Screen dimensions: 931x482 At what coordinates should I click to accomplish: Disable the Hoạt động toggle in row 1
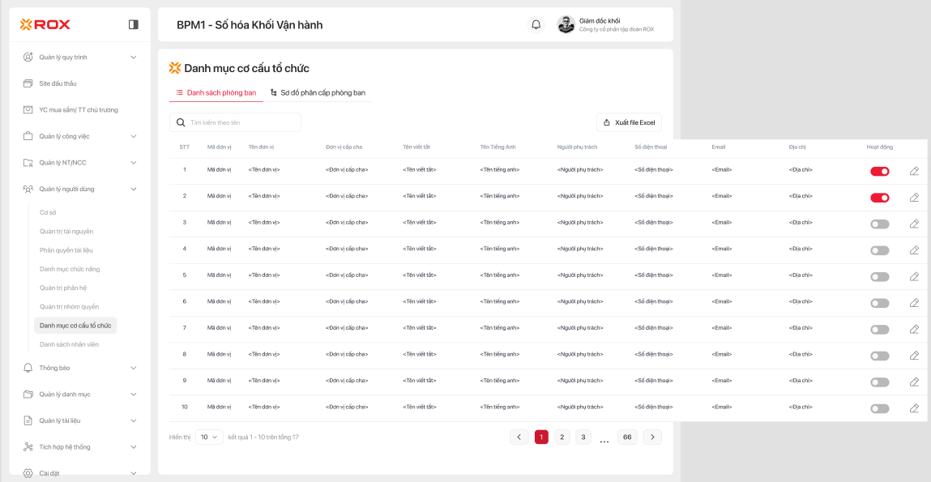[x=879, y=171]
